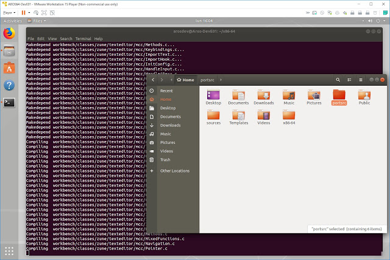The height and width of the screenshot is (260, 390).
Task: Select the Pictures folder icon in file view
Action: pyautogui.click(x=314, y=97)
